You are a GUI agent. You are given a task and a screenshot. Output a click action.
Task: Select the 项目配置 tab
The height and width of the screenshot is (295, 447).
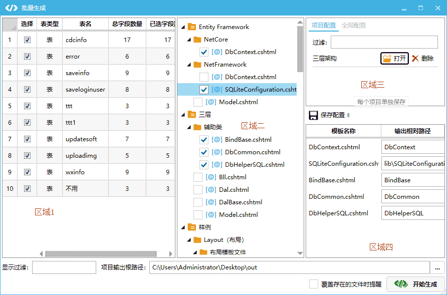pos(324,26)
